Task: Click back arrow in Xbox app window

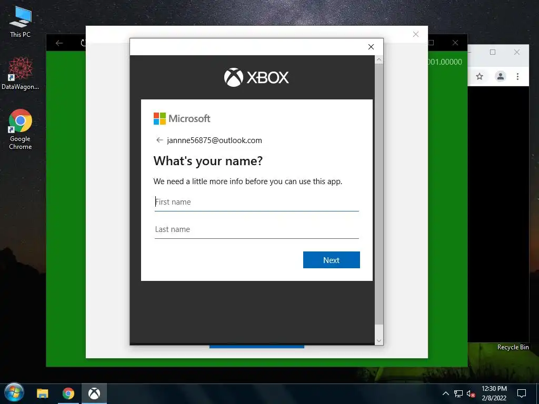Action: click(59, 43)
